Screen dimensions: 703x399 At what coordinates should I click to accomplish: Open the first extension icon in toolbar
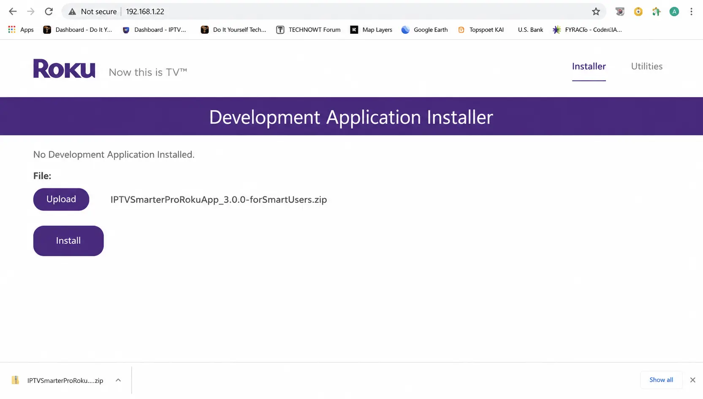[620, 11]
